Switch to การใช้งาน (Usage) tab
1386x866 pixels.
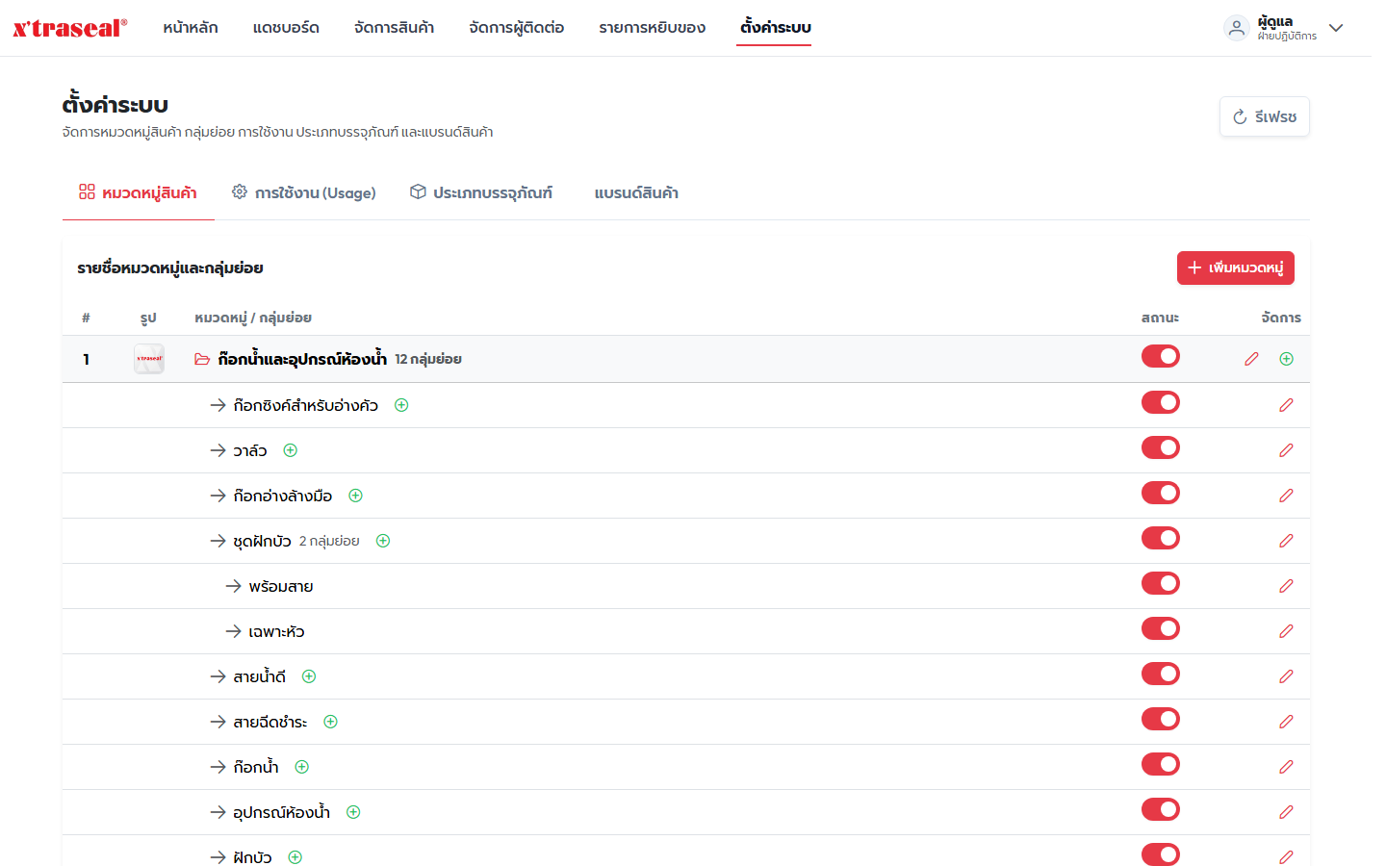tap(304, 192)
